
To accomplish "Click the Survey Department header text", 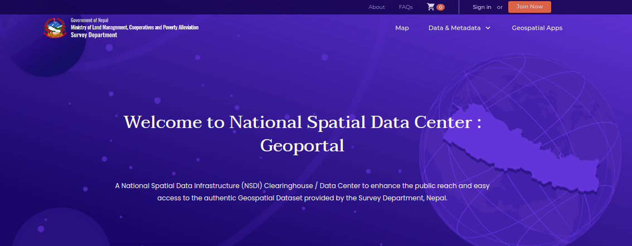I will pos(94,35).
